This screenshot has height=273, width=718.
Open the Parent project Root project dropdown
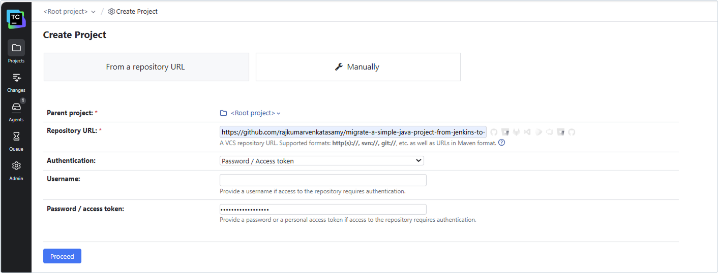(253, 113)
